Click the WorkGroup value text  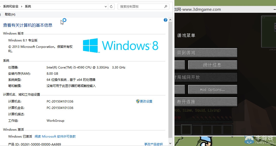tap(55, 120)
